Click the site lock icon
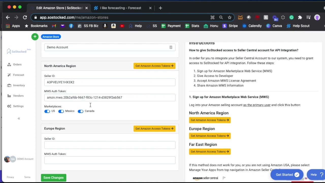This screenshot has height=183, width=325. tap(36, 17)
